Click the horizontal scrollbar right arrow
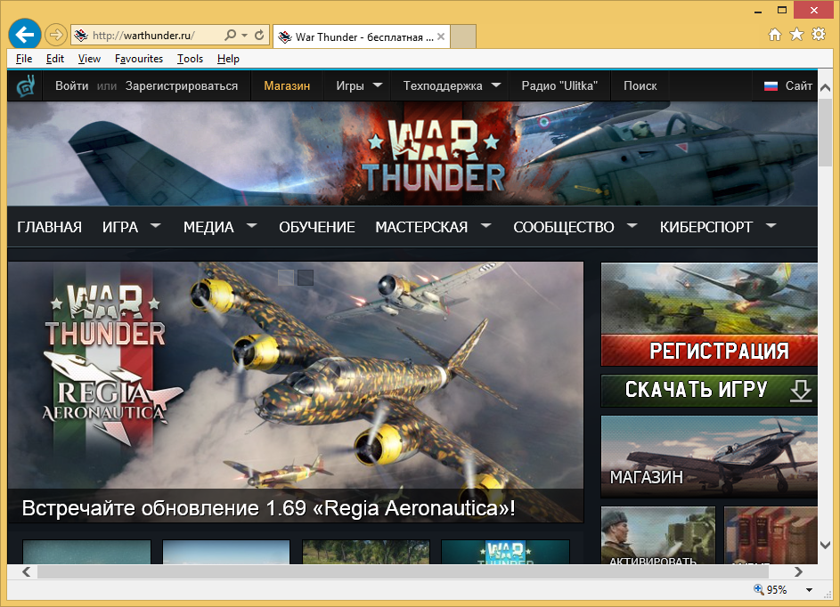 [x=799, y=571]
